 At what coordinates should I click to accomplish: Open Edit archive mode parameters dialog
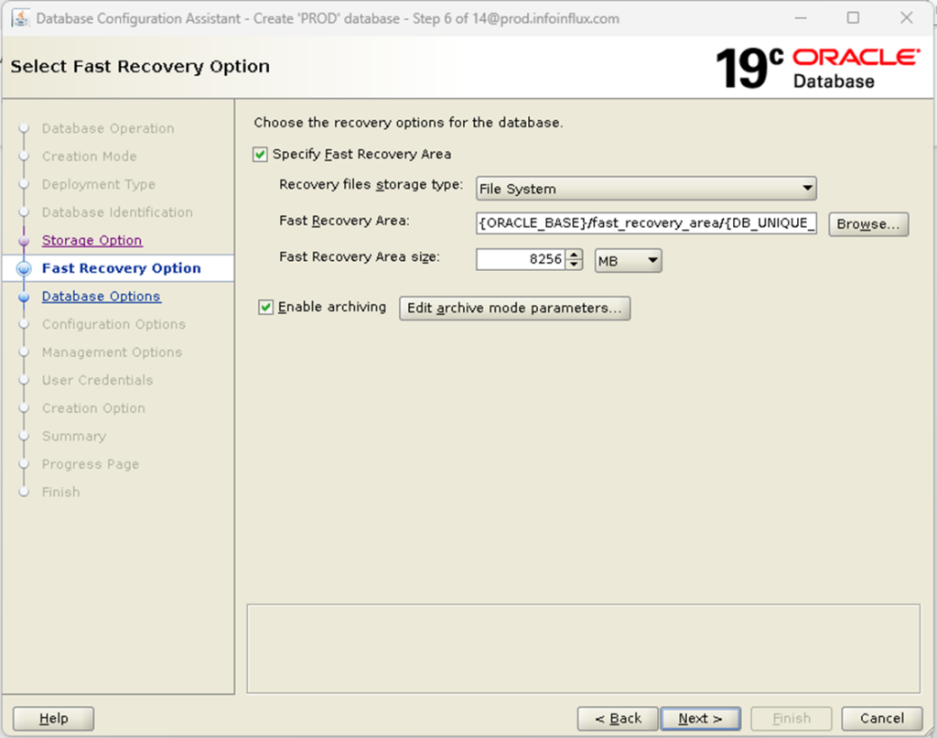pos(514,309)
